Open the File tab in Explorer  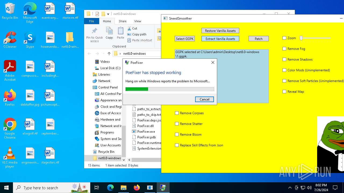(92, 21)
